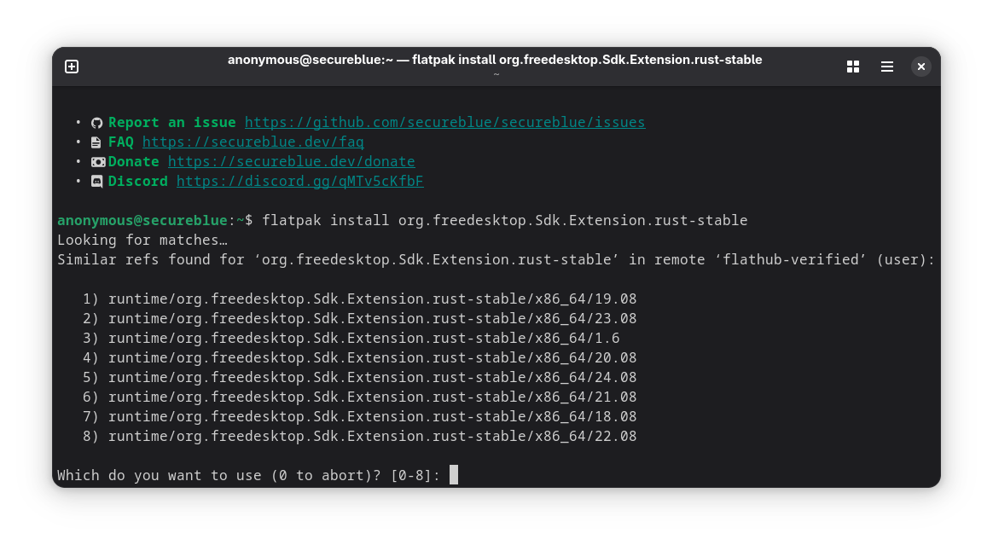Open the hamburger main menu

pos(887,67)
